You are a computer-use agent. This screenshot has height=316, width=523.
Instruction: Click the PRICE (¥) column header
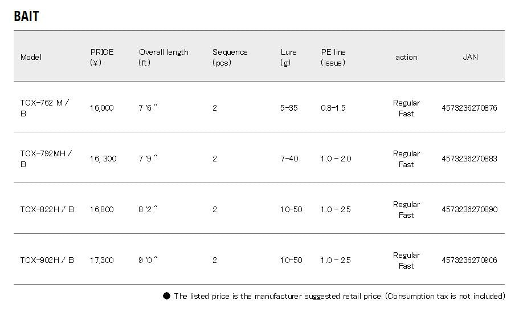coord(102,57)
